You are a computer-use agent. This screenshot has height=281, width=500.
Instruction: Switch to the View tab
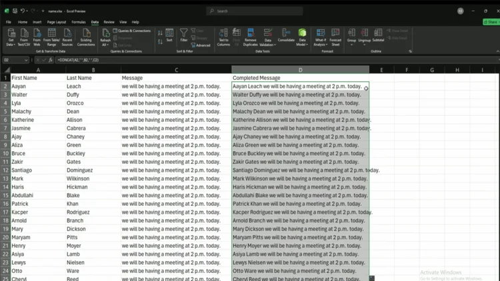123,22
